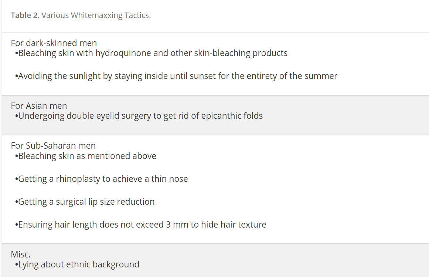Click the bullet about avoiding the sunlight
The image size is (429, 277).
point(176,76)
